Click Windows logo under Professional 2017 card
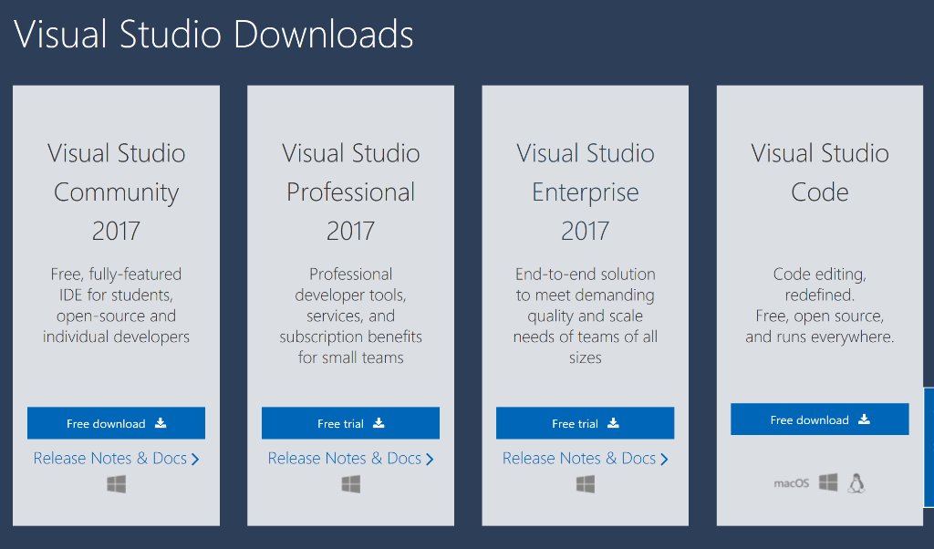Viewport: 934px width, 549px height. pos(351,484)
